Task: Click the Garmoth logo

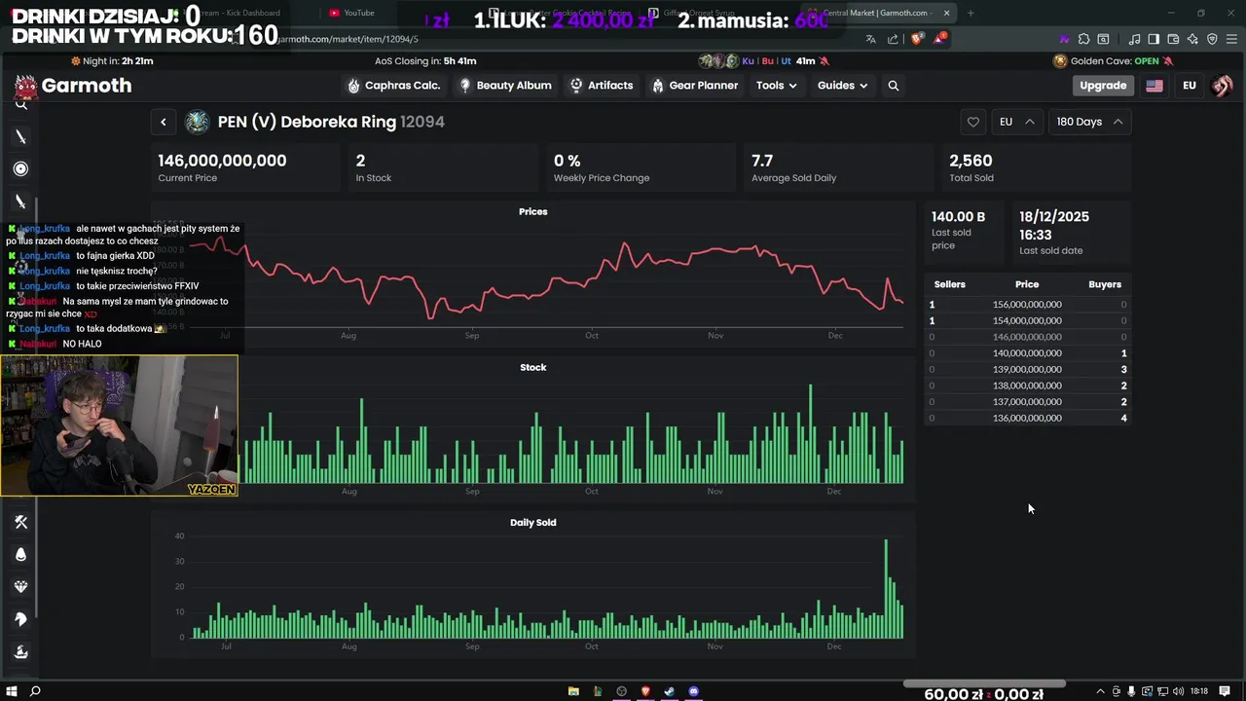Action: click(73, 86)
